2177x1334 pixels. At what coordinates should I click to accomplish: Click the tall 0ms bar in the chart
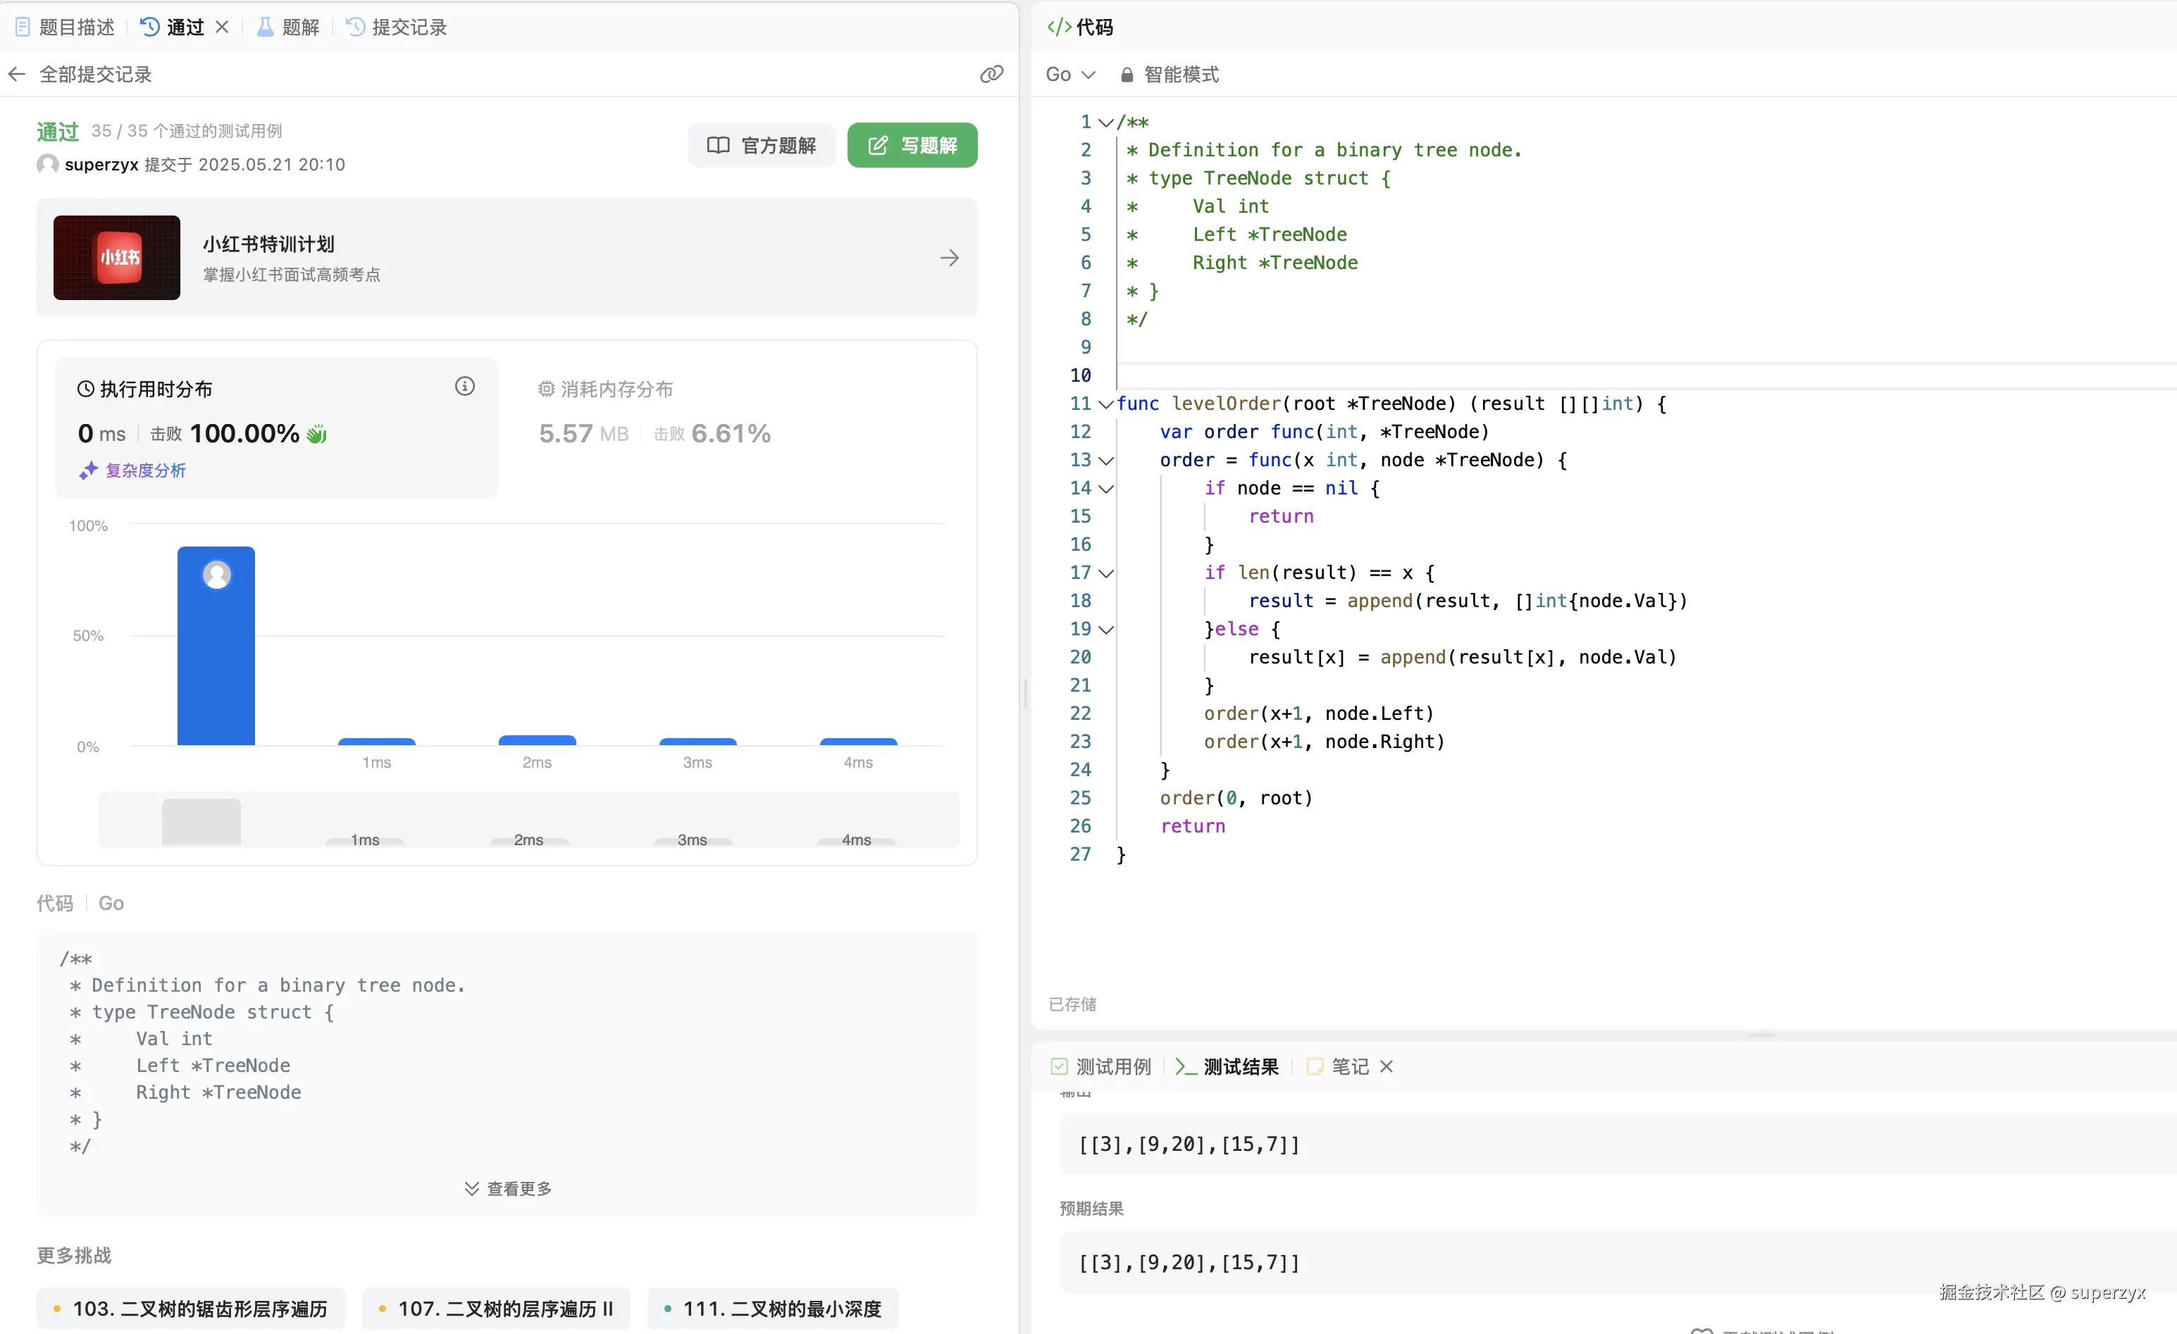click(x=216, y=646)
